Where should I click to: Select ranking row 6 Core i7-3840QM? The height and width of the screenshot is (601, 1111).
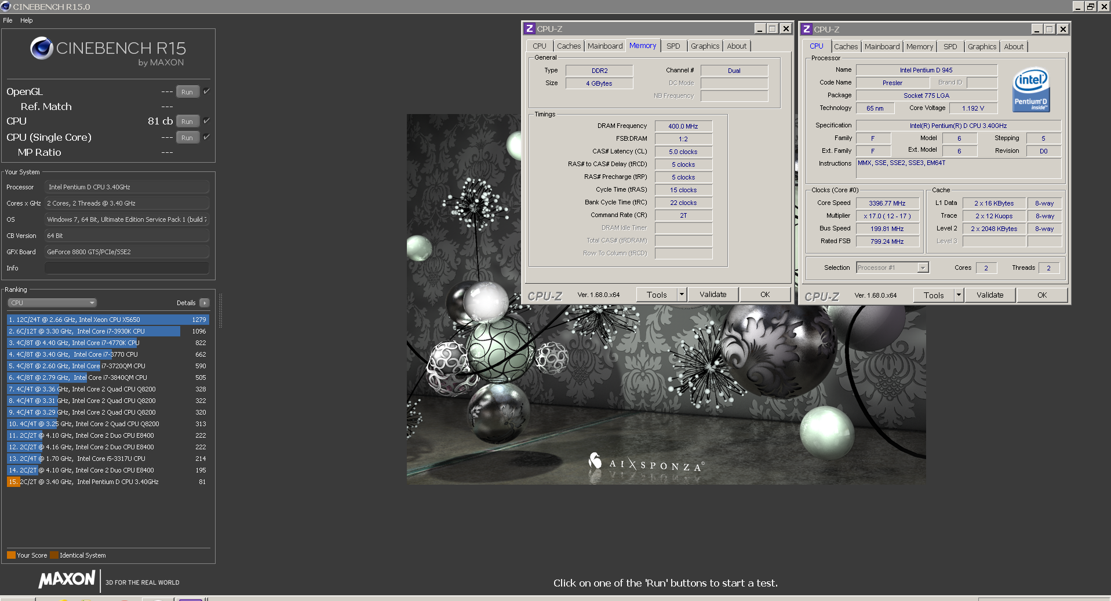(x=108, y=378)
